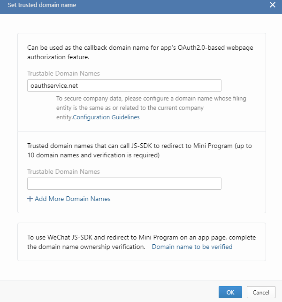Focus the empty JS-SDK domain name field
The width and height of the screenshot is (282, 302).
(124, 184)
